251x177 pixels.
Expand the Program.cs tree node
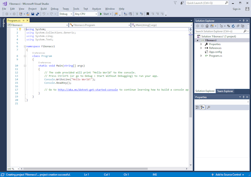tap(201, 56)
